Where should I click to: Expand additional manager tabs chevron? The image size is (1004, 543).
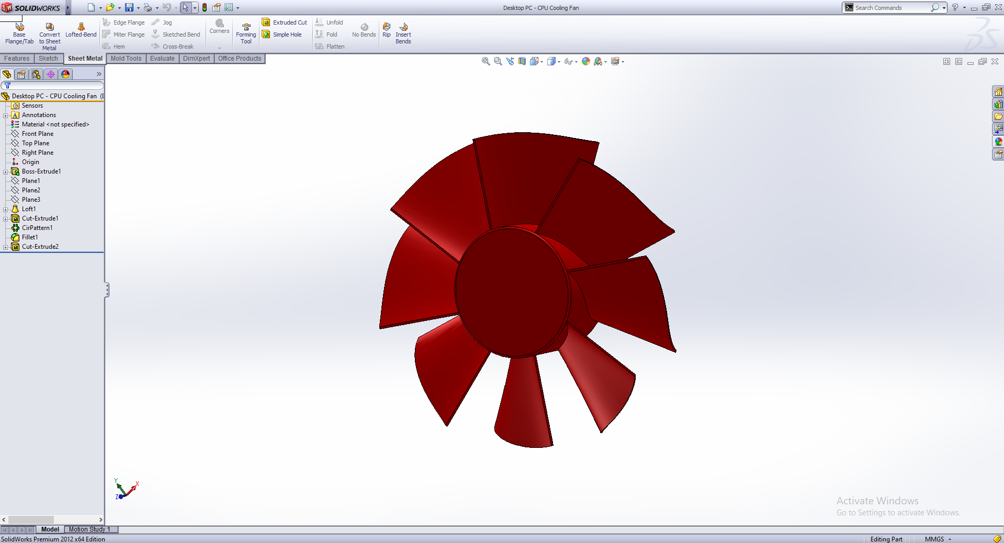pos(99,74)
